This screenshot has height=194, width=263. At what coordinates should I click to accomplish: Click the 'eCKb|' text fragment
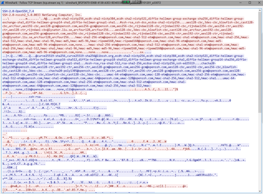pos(68,145)
